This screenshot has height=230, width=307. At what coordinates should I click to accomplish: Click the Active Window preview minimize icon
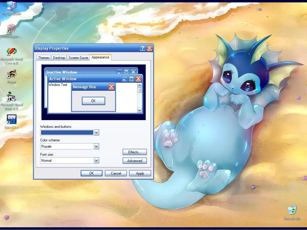tap(124, 79)
